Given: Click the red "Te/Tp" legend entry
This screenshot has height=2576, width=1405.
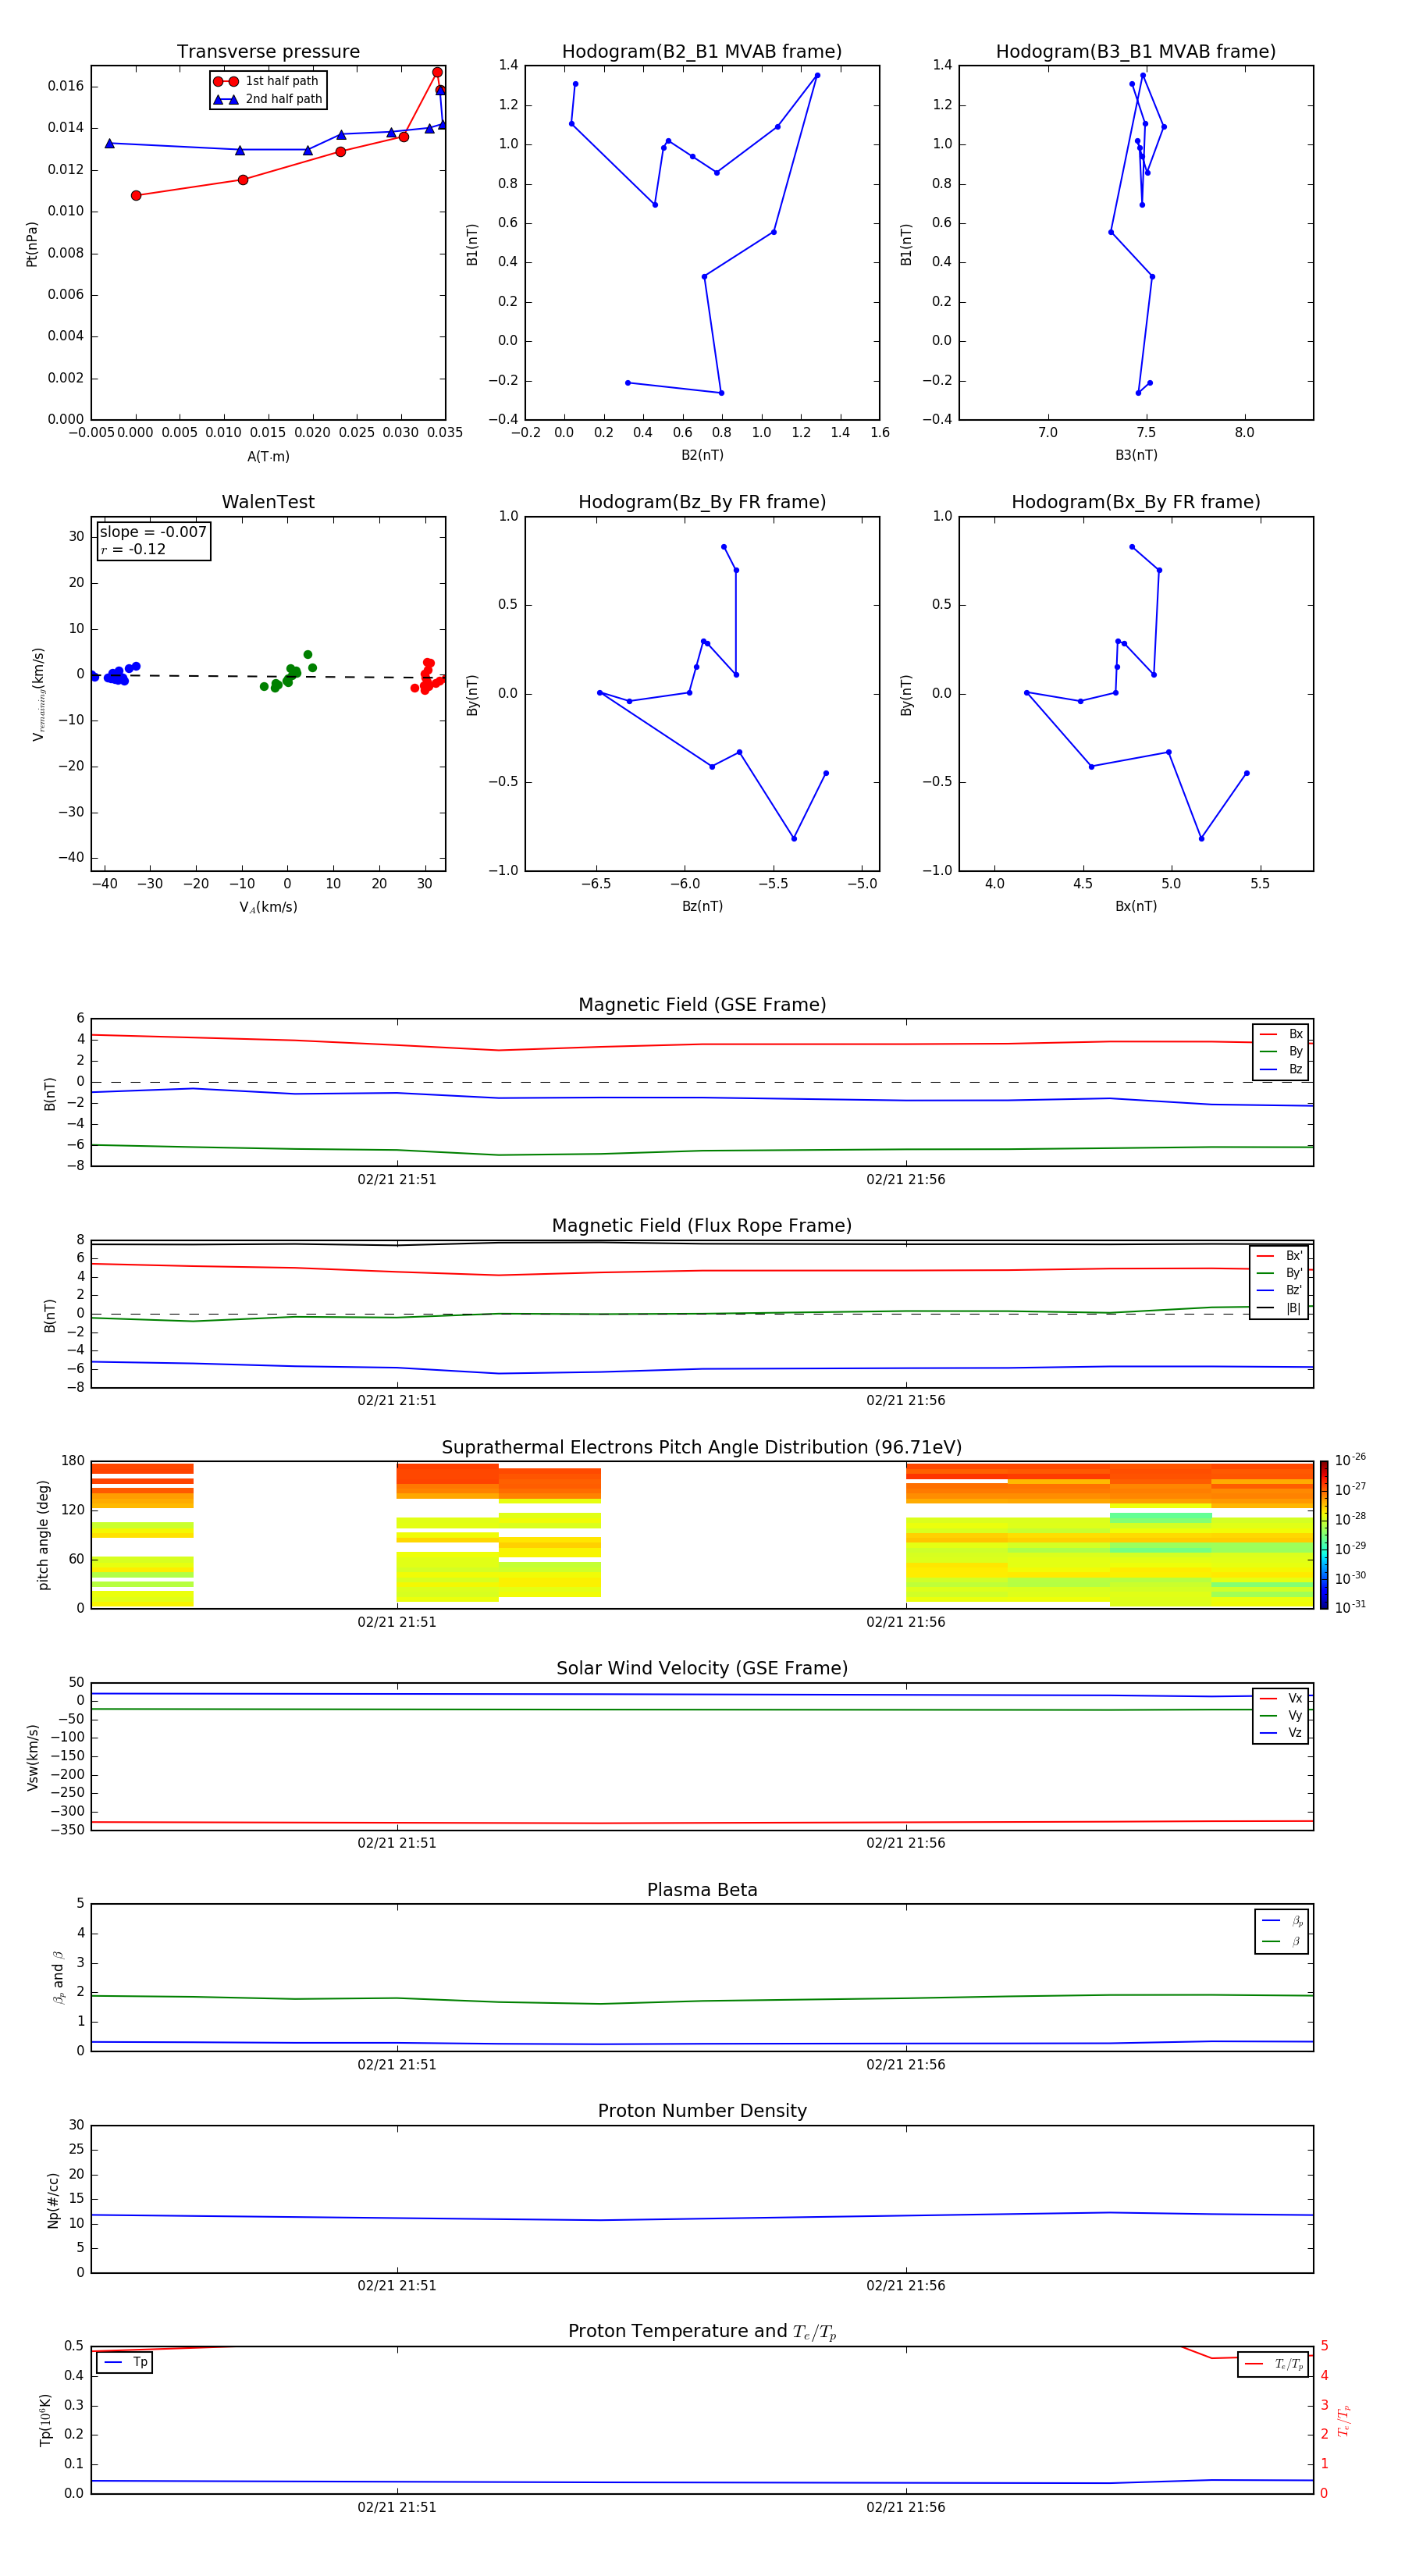Looking at the screenshot, I should click(x=1274, y=2365).
